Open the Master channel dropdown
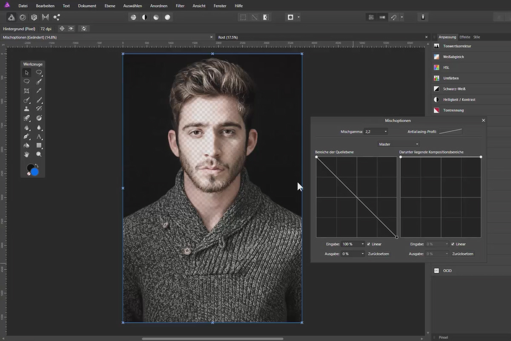The height and width of the screenshot is (341, 511). [x=399, y=144]
